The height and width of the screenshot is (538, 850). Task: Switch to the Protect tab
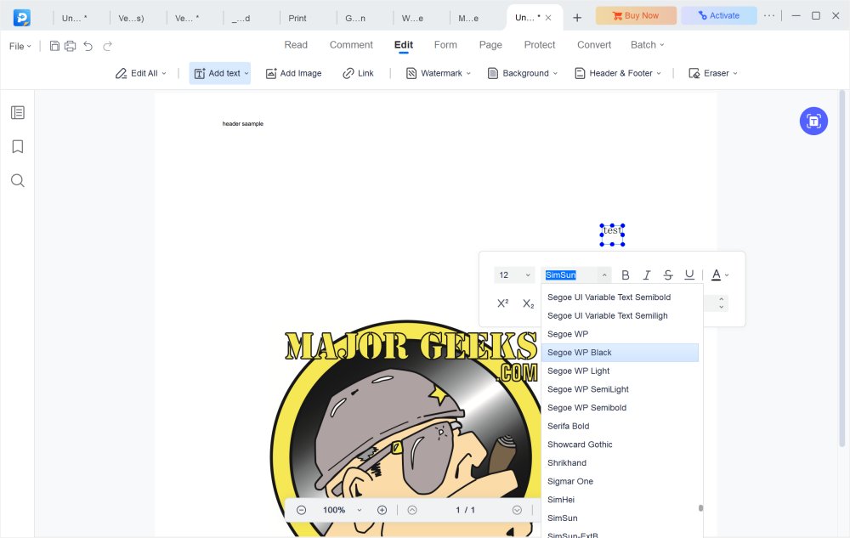click(x=540, y=45)
